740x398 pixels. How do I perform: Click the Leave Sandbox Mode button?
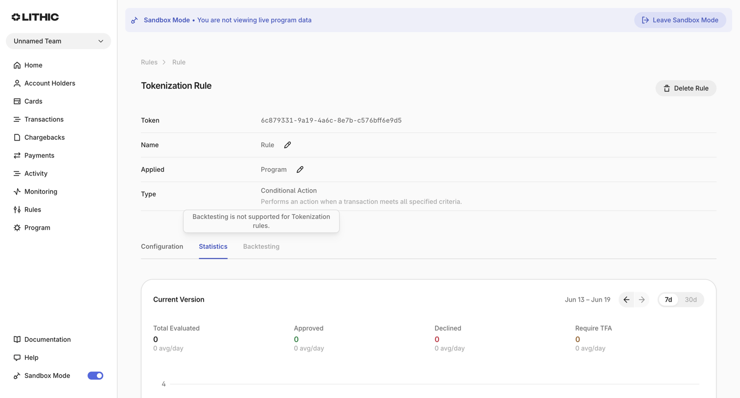680,20
